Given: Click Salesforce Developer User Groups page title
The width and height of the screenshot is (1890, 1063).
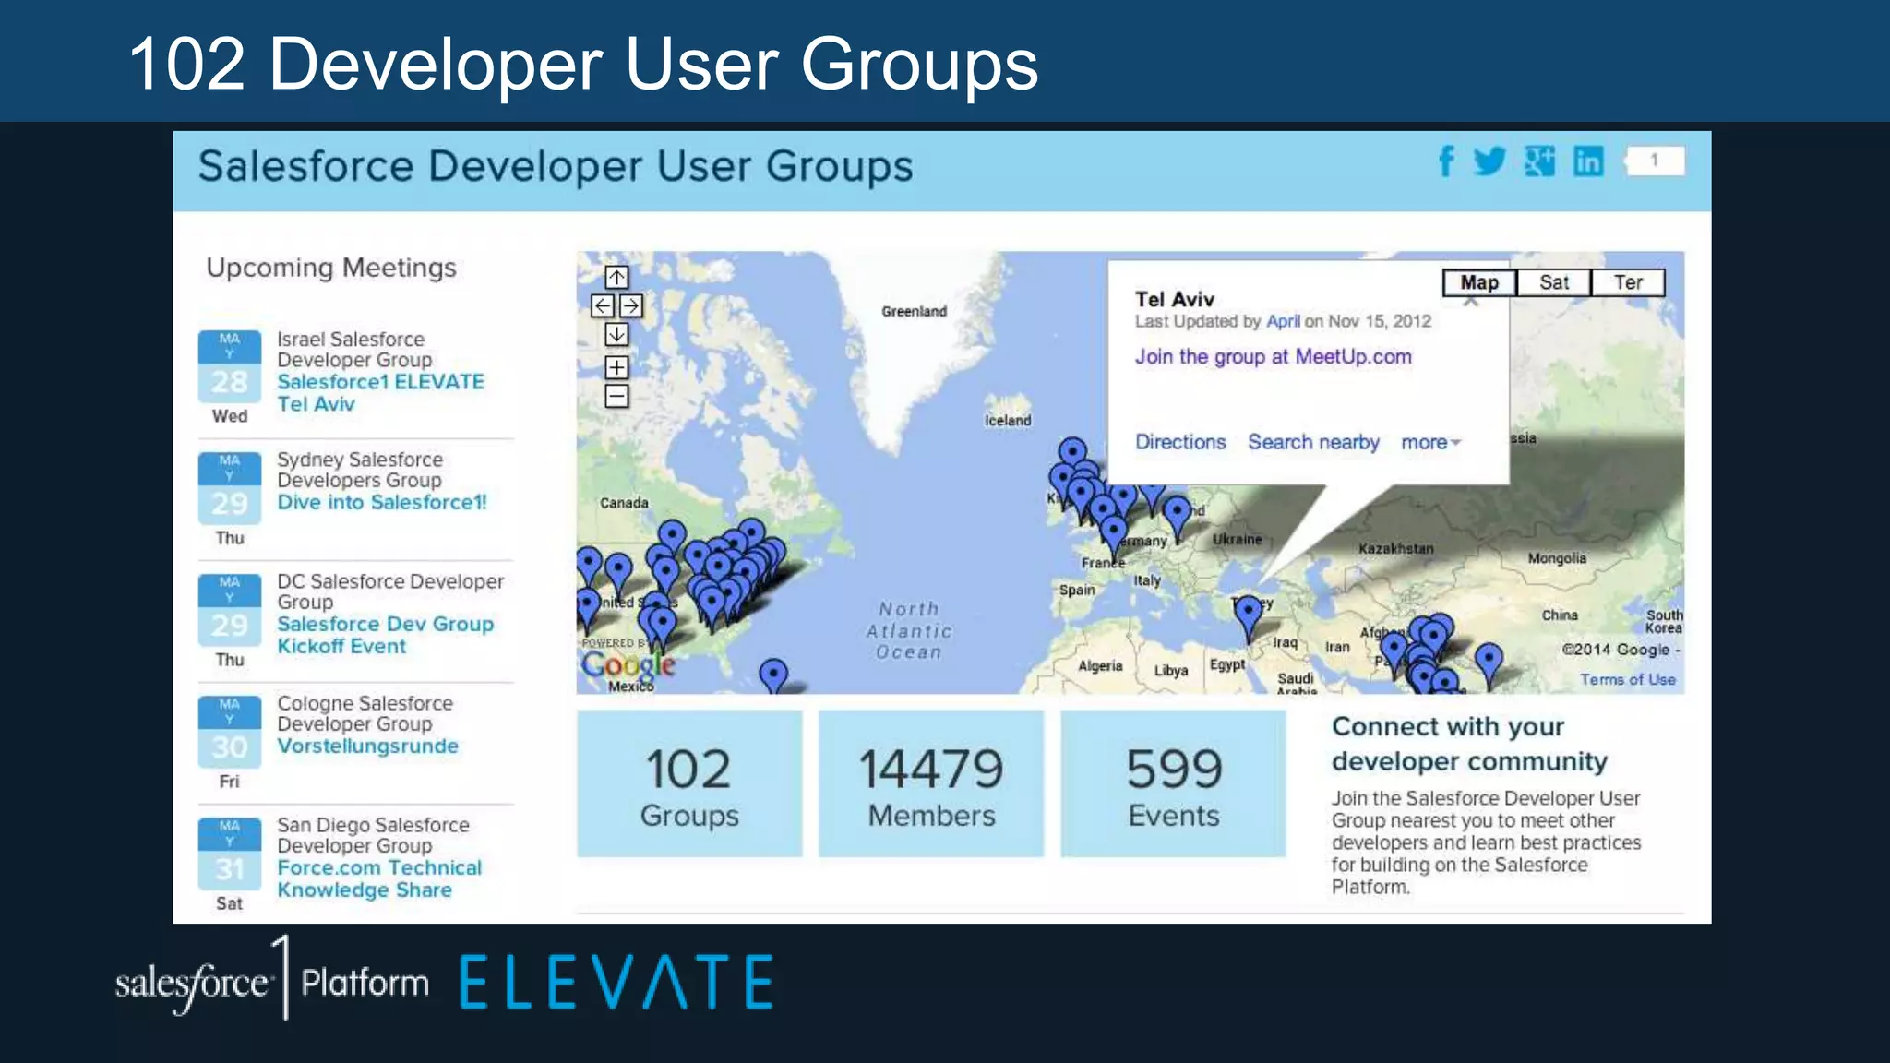Looking at the screenshot, I should point(556,167).
